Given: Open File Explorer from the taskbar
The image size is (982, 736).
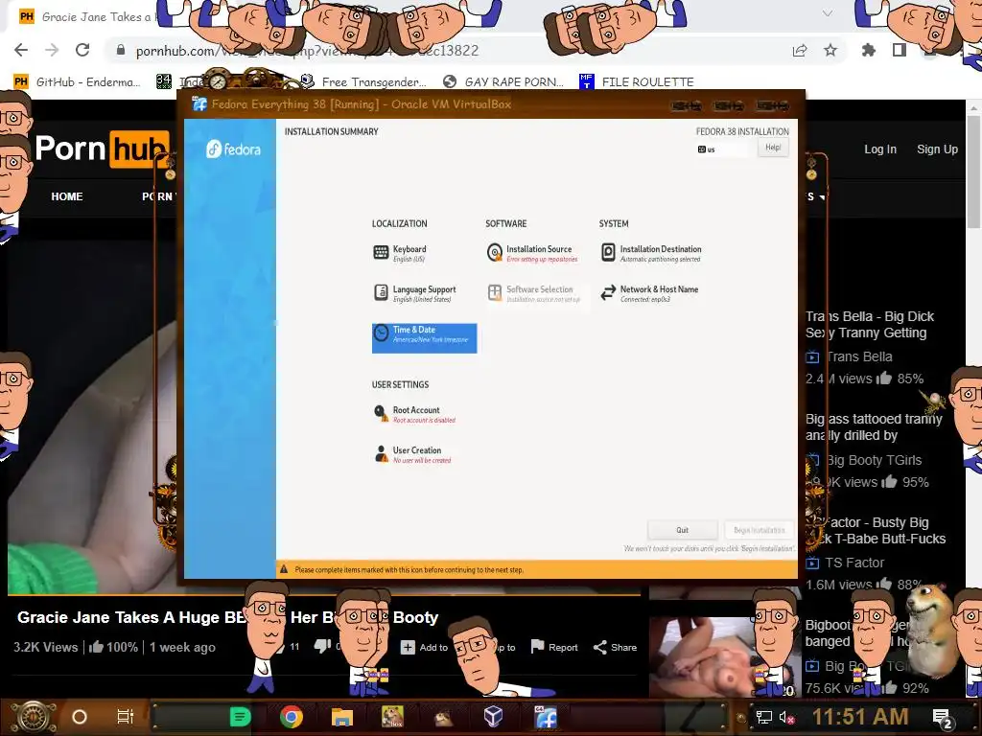Looking at the screenshot, I should pyautogui.click(x=342, y=717).
